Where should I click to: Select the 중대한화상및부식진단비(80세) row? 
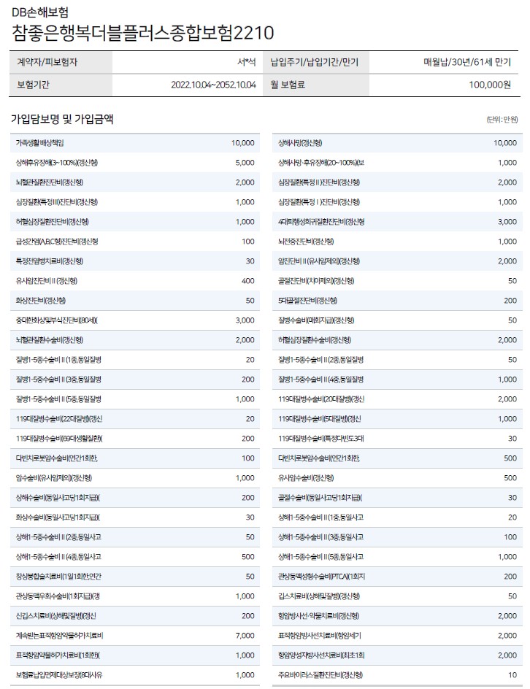pyautogui.click(x=135, y=320)
